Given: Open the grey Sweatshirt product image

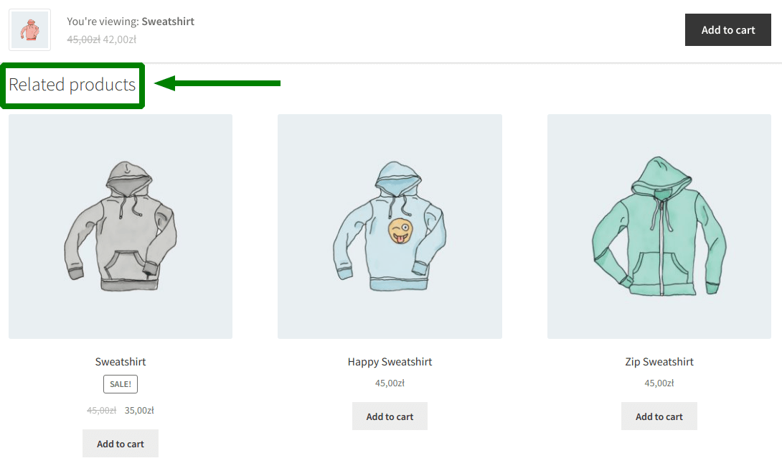Looking at the screenshot, I should [121, 226].
